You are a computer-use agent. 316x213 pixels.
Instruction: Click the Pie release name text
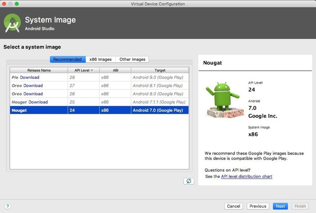(x=15, y=77)
